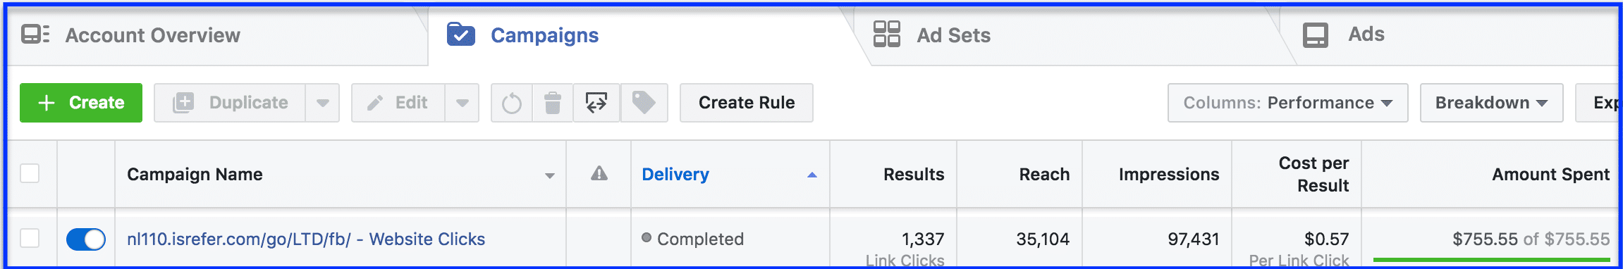Expand the Duplicate options arrow
The image size is (1623, 269).
click(x=322, y=103)
